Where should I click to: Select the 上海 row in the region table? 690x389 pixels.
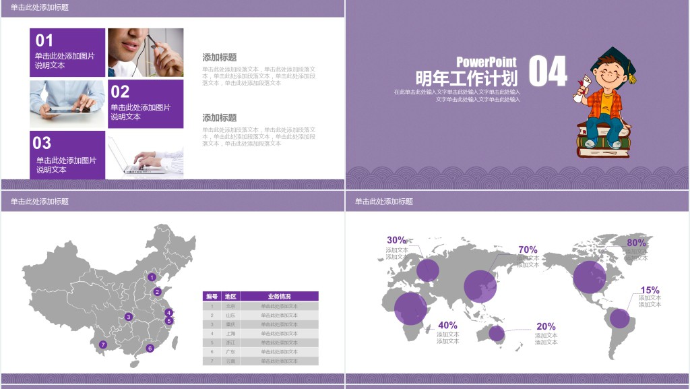click(260, 333)
